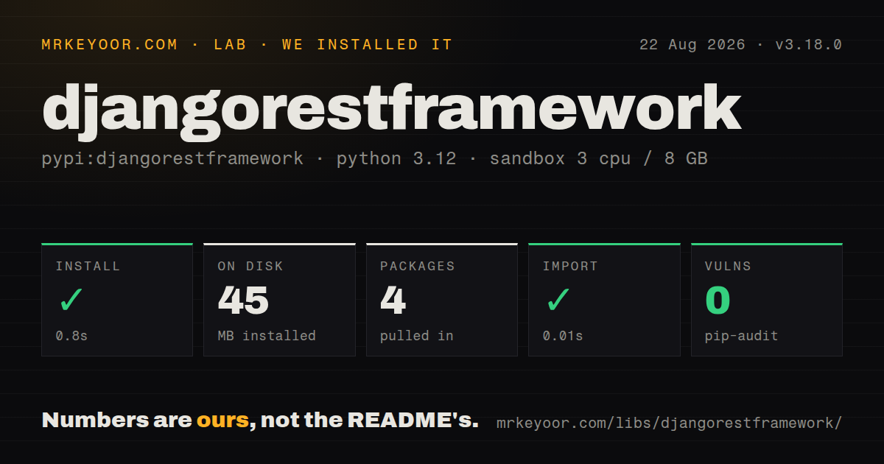This screenshot has width=884, height=464.
Task: Click the 'LAB' header label
Action: pyautogui.click(x=230, y=45)
